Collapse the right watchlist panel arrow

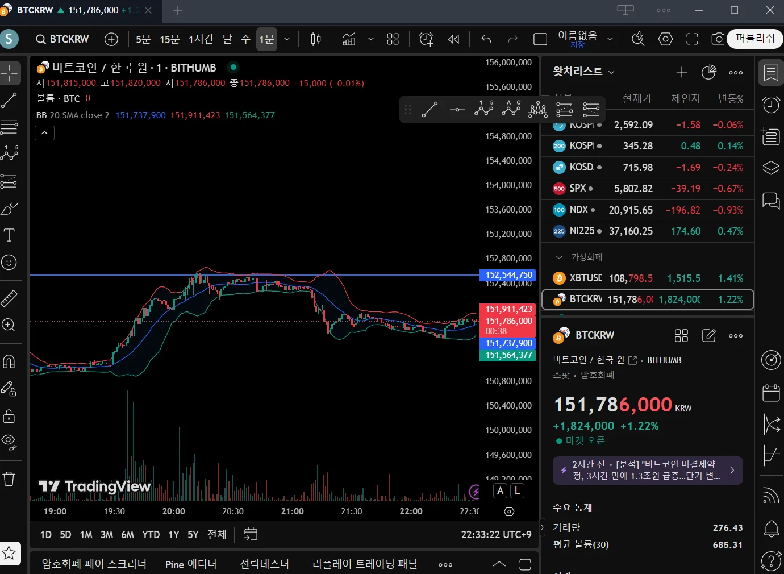[542, 527]
